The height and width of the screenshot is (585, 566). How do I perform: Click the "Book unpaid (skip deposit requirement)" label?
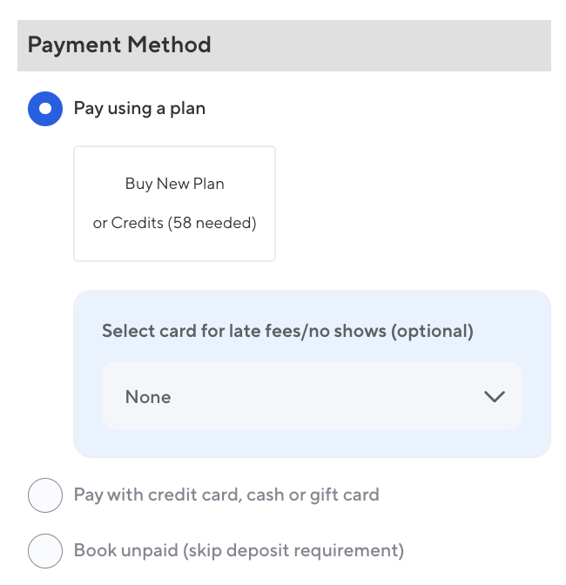click(x=239, y=550)
